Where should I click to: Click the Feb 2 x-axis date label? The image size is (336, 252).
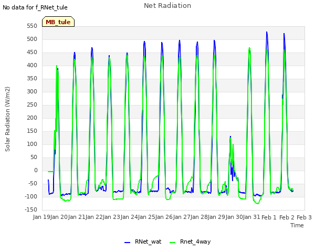tap(287, 217)
